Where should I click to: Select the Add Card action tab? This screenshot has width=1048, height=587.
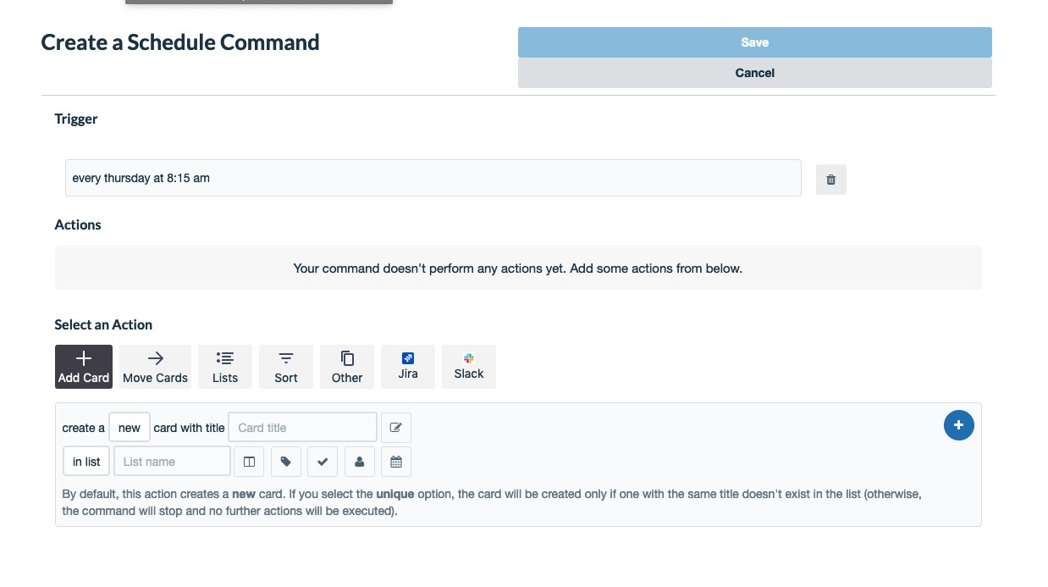84,367
